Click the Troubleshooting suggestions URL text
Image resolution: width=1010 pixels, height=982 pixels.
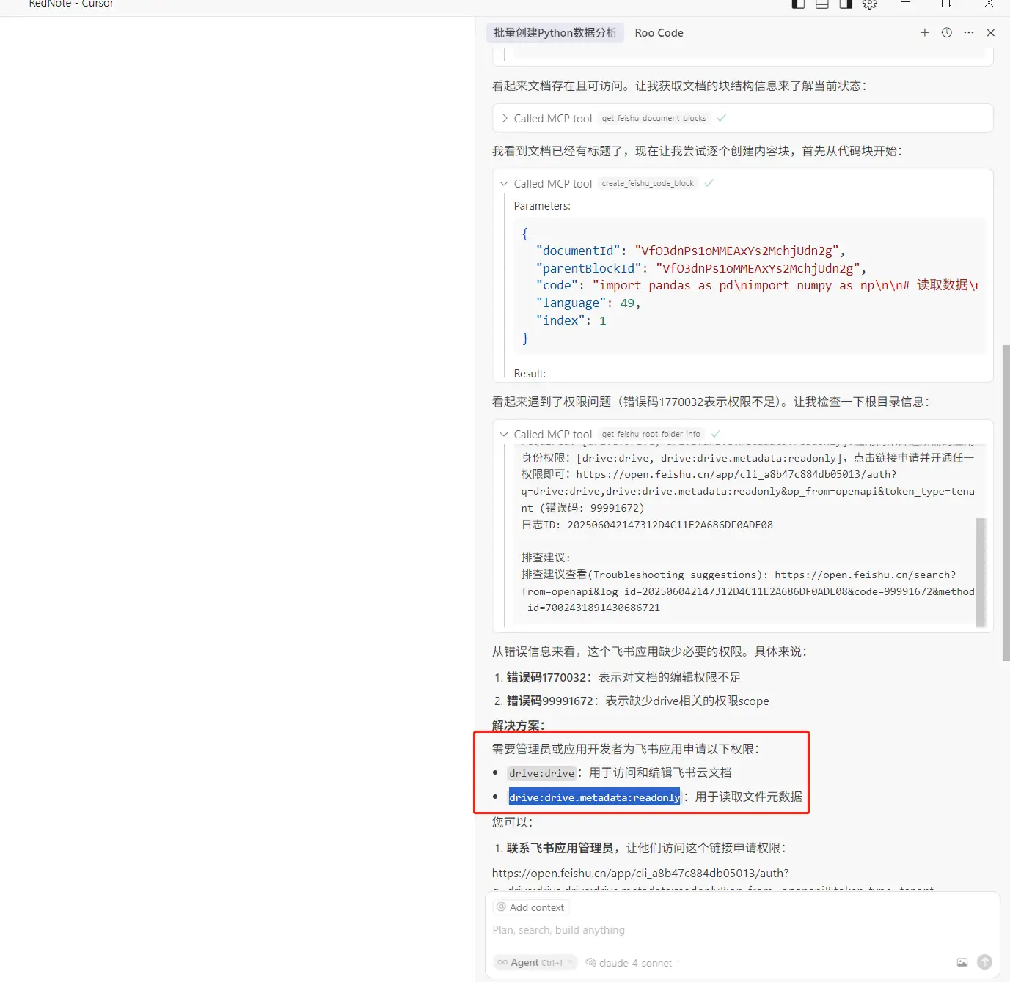click(x=747, y=591)
